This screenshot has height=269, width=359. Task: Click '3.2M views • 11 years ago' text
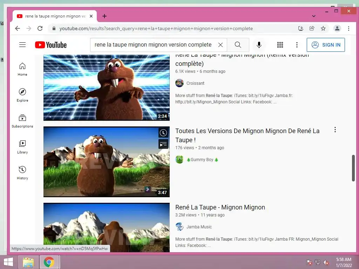[x=200, y=215]
